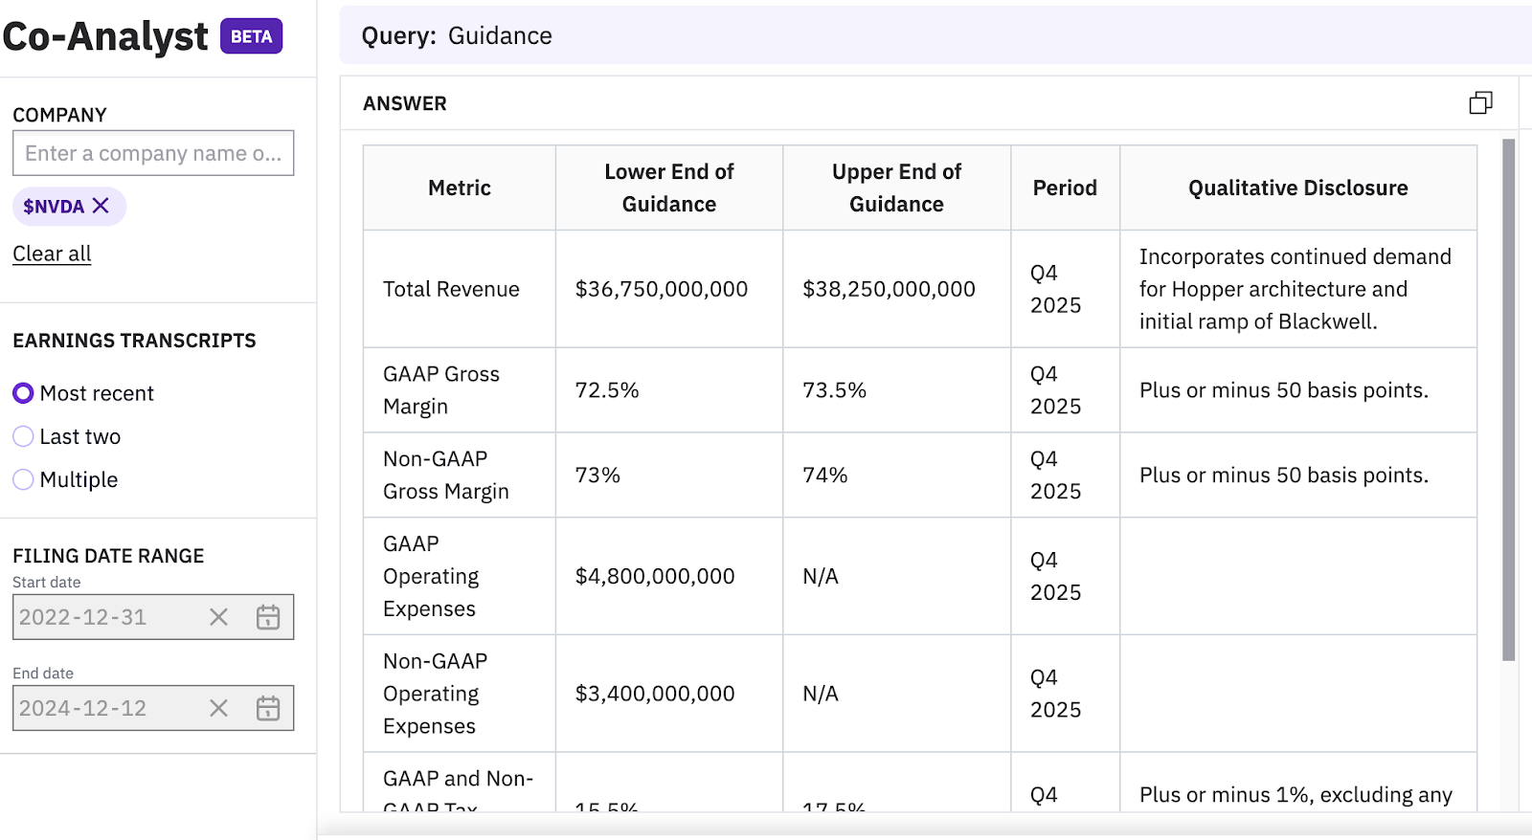Choose the Multiple transcripts option

[23, 479]
